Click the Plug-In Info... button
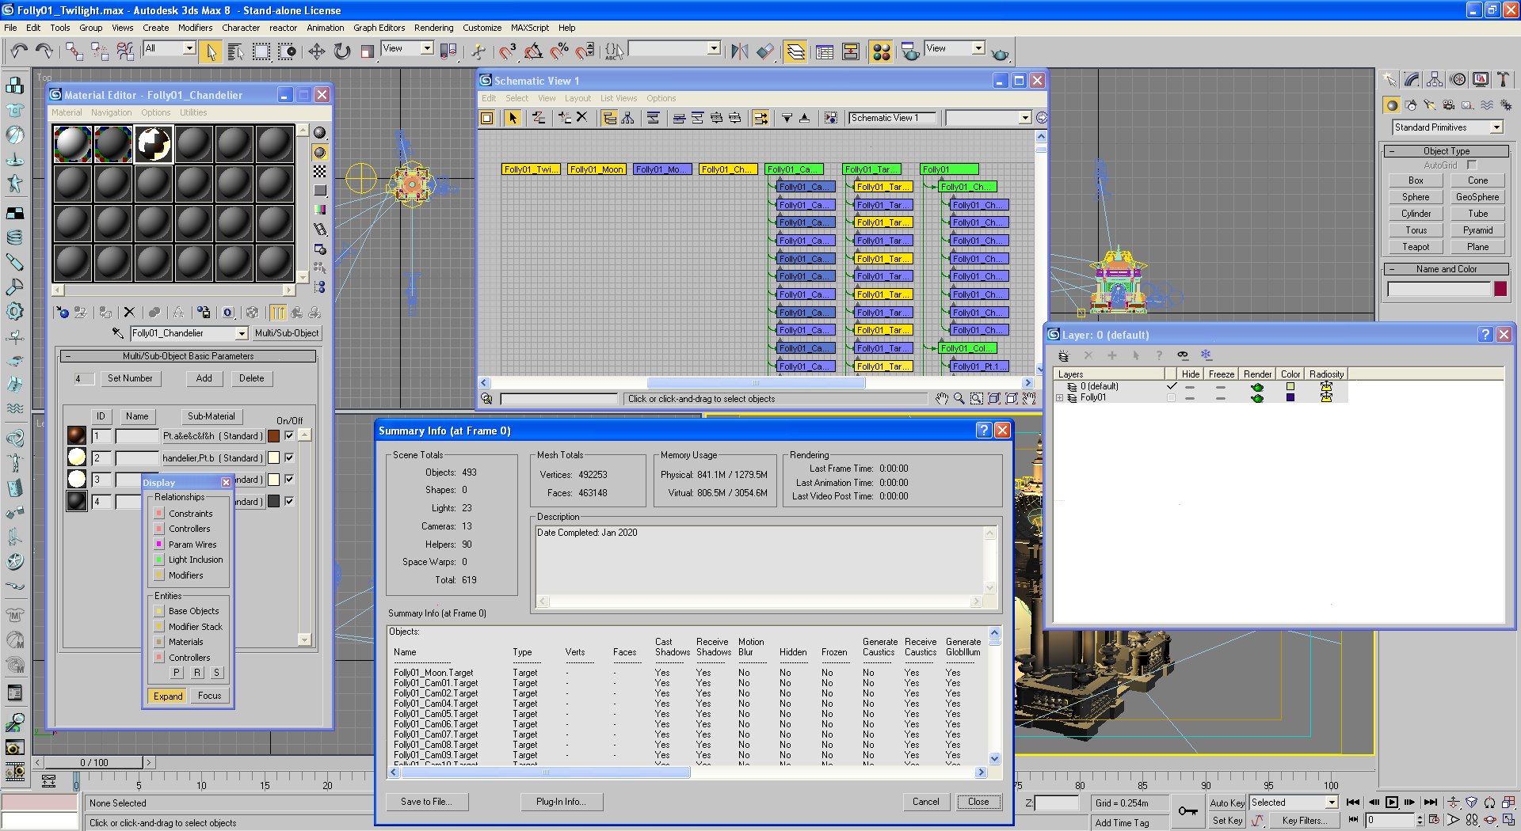Screen dimensions: 1521x831 click(561, 802)
